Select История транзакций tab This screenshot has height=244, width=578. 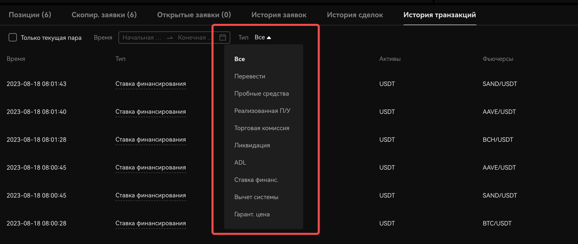pos(440,15)
